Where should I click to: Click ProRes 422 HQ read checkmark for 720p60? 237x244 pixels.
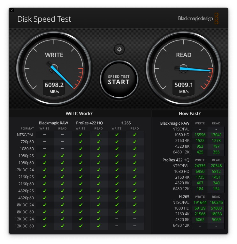tap(99, 142)
